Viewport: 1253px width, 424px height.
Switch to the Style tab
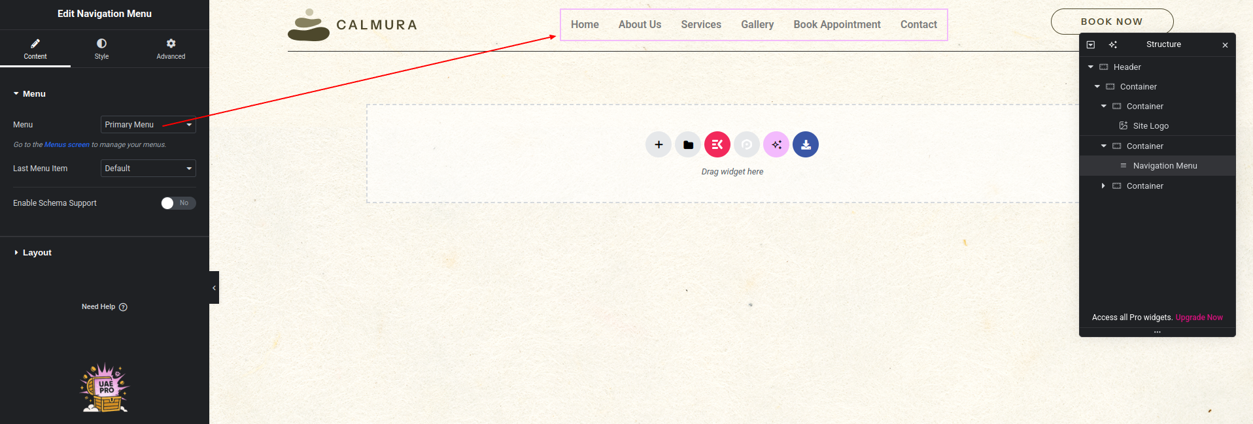(x=101, y=48)
